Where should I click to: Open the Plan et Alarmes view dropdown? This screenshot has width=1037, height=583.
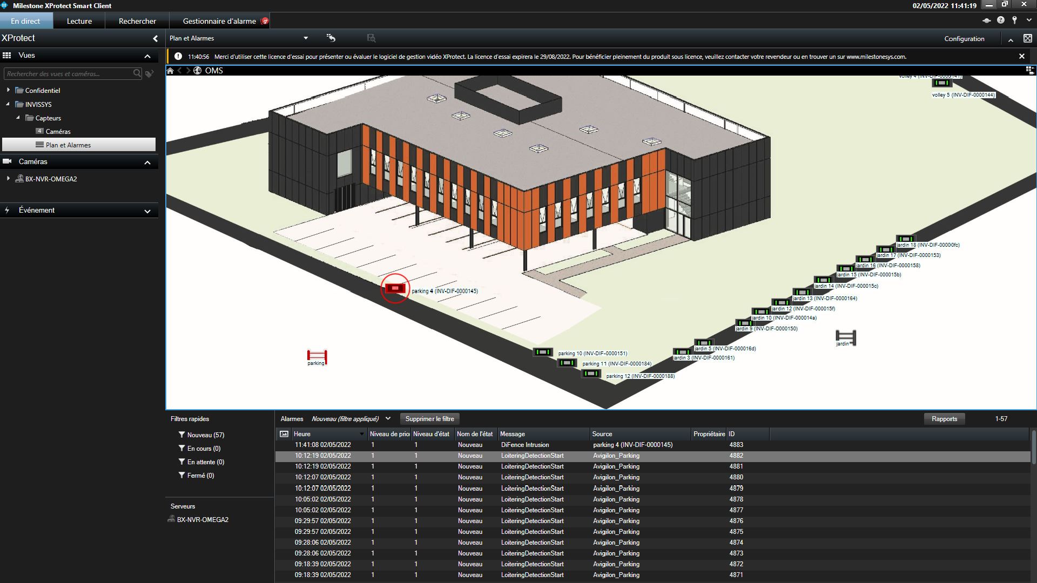(x=306, y=38)
